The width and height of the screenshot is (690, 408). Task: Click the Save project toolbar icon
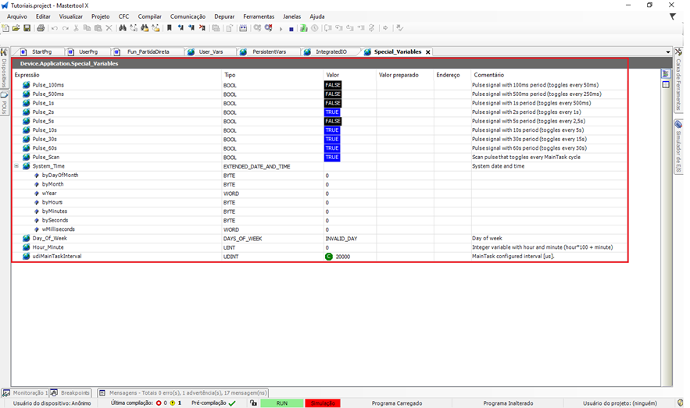(27, 28)
